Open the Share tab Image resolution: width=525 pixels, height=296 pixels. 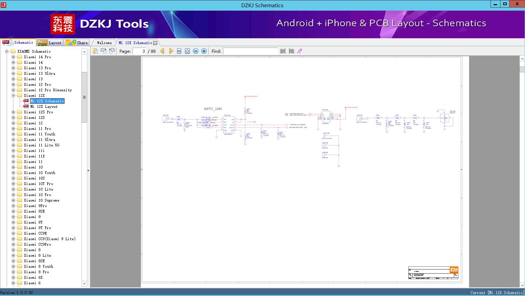point(77,43)
